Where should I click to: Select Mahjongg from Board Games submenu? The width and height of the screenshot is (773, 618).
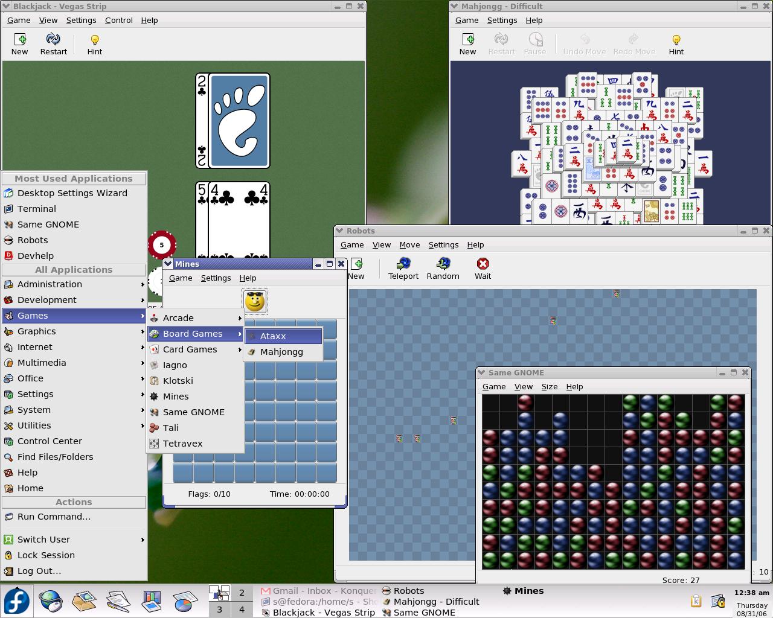[x=283, y=352]
